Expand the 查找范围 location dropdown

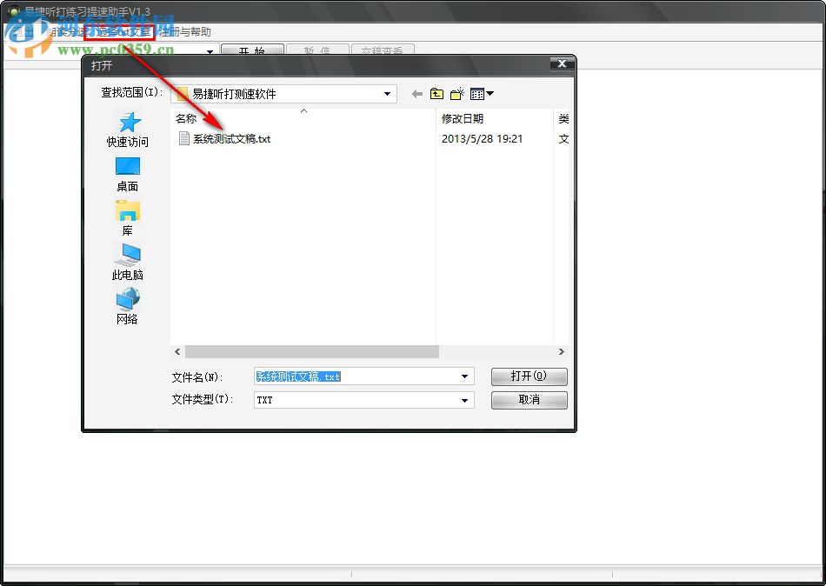click(386, 93)
